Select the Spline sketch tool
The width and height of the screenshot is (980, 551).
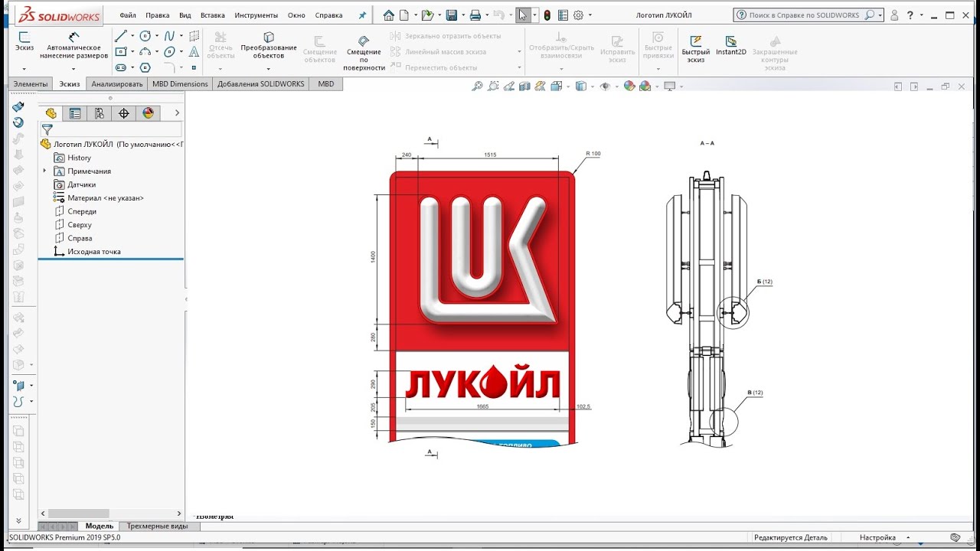click(169, 36)
